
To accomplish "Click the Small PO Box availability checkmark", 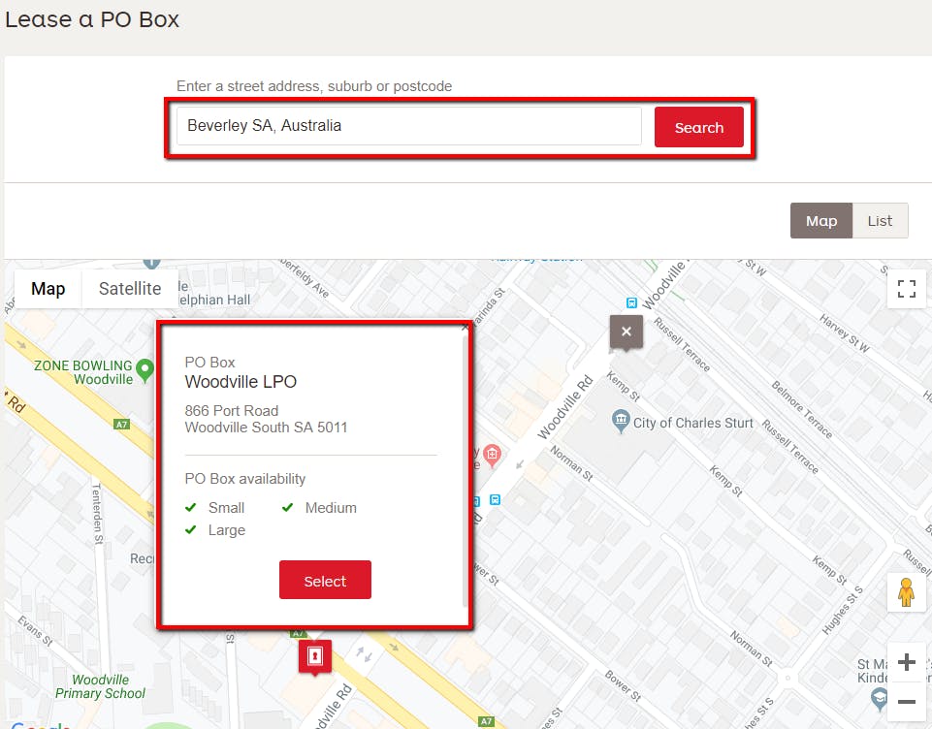I will coord(191,507).
